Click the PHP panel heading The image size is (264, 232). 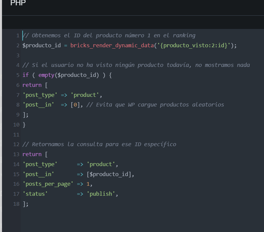[18, 3]
